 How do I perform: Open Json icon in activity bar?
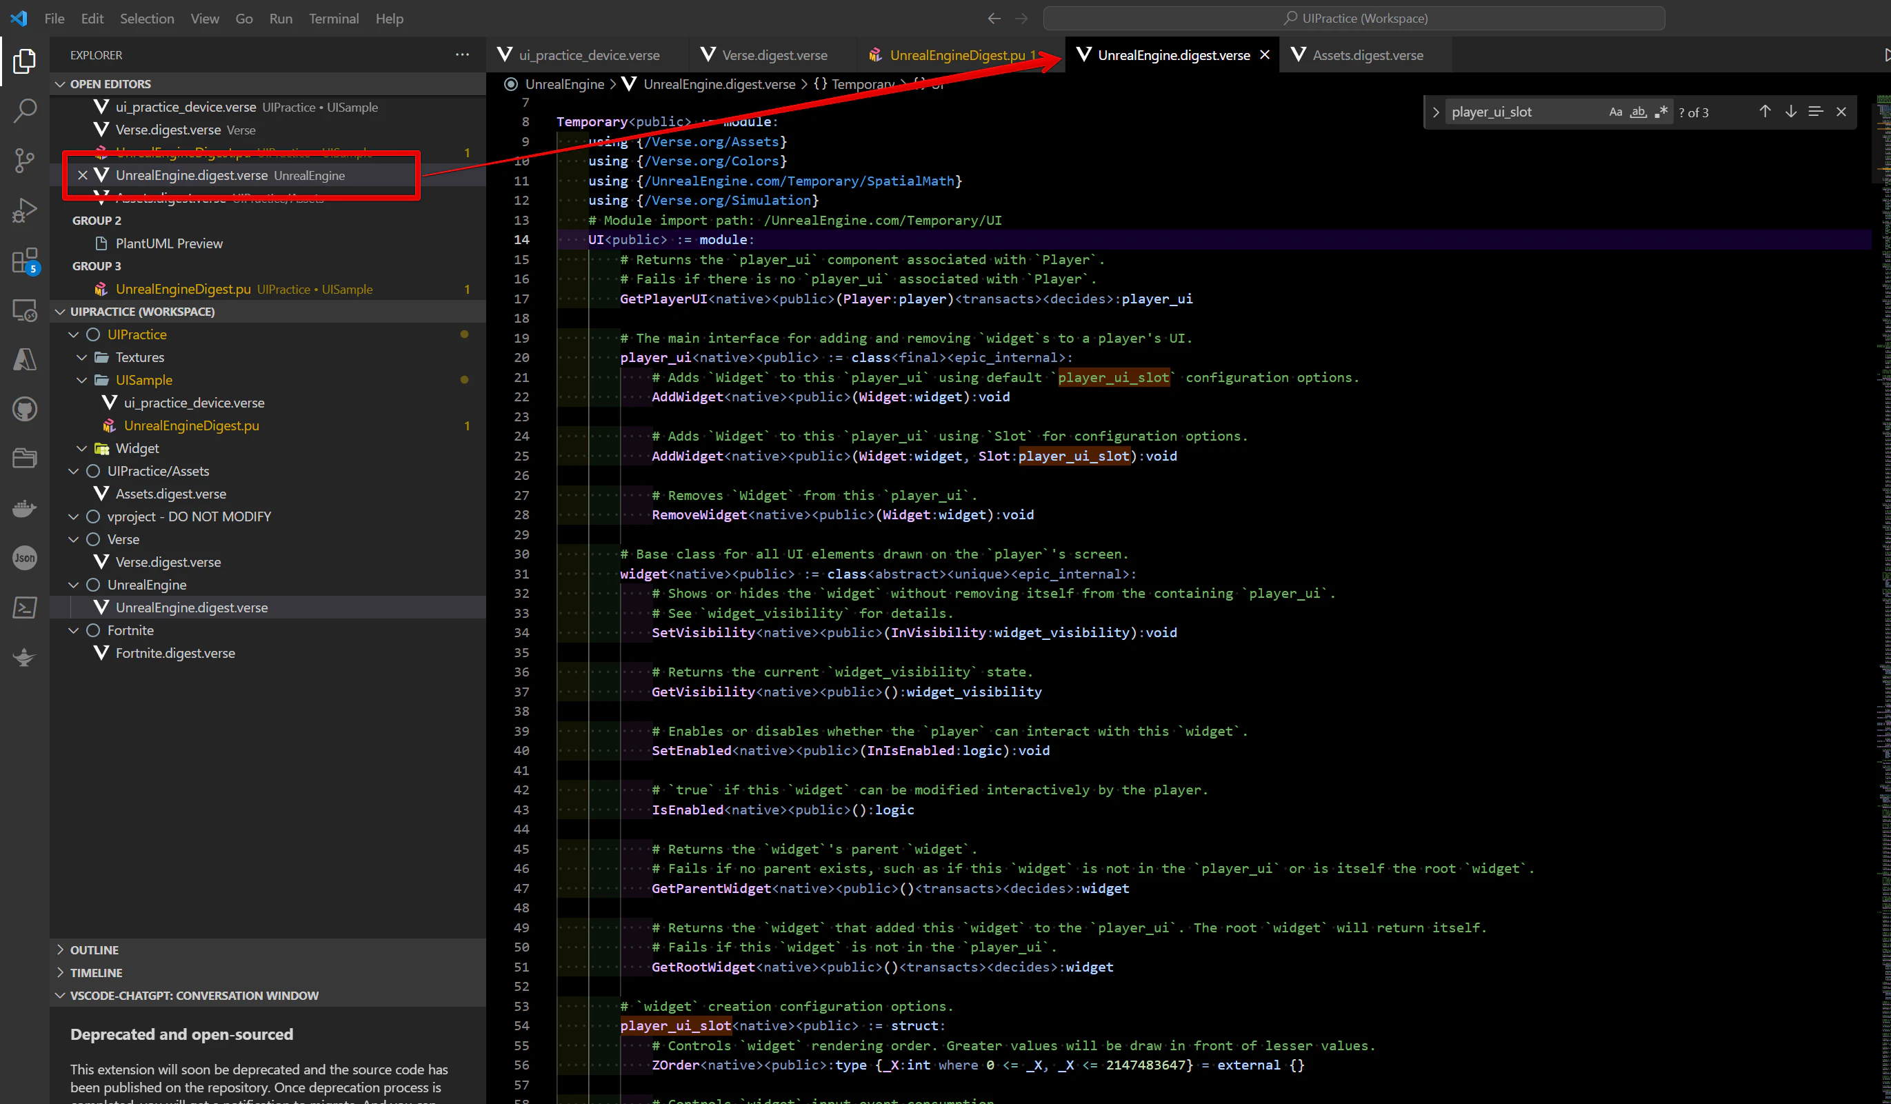(x=24, y=559)
